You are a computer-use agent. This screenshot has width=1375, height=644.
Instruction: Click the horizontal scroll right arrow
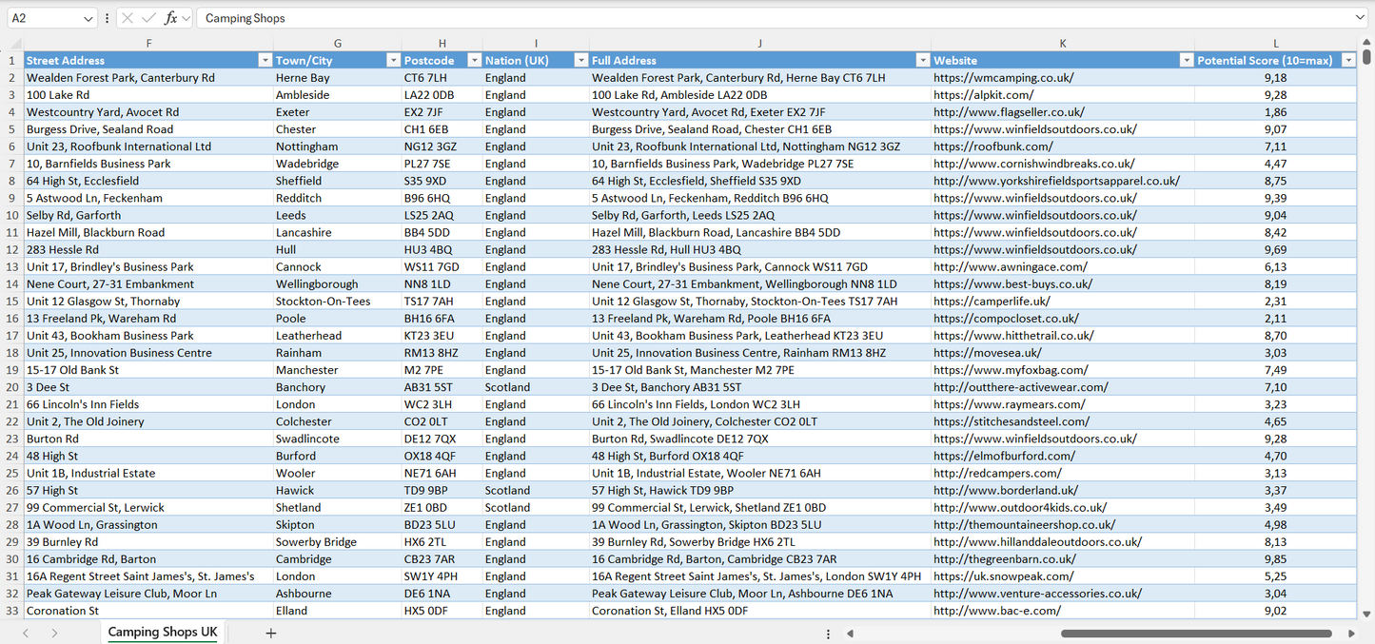1351,634
